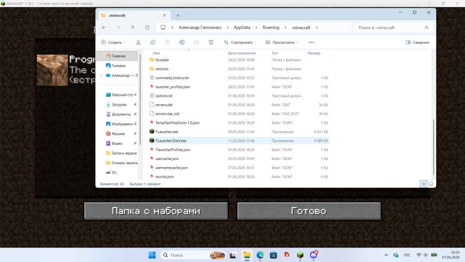The height and width of the screenshot is (262, 465).
Task: Click the file list vertical scrollbar
Action: click(433, 147)
